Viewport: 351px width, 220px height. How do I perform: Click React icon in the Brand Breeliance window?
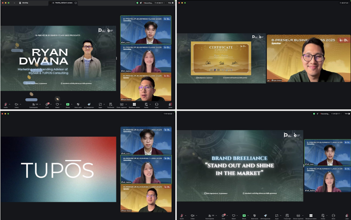[233, 215]
